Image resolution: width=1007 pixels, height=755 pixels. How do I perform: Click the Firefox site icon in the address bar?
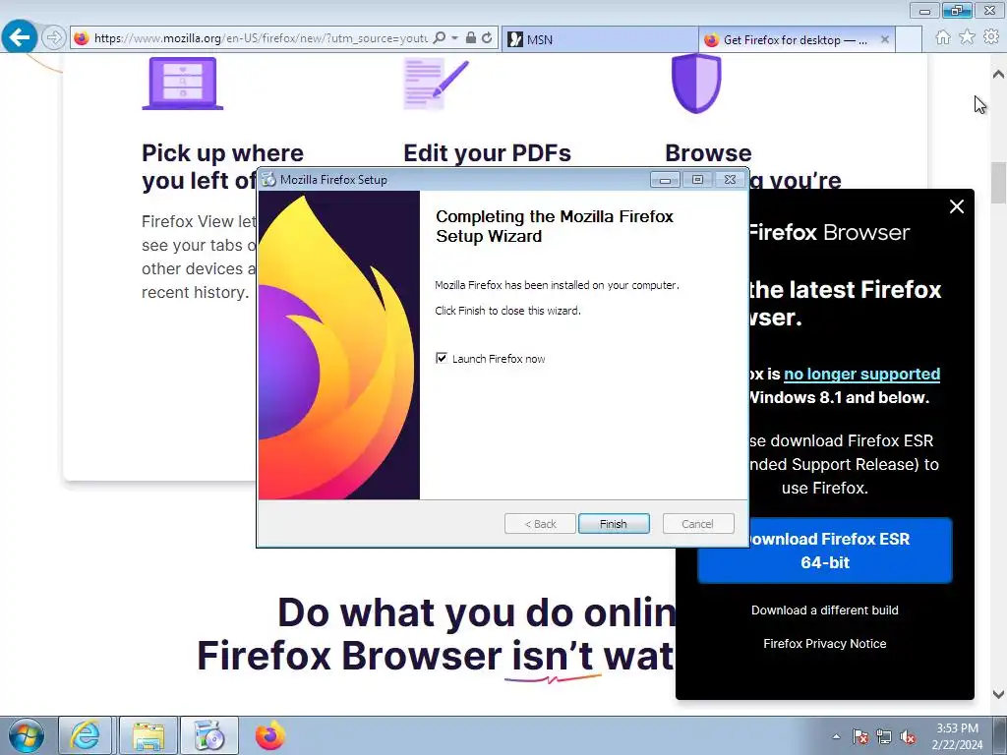tap(82, 38)
